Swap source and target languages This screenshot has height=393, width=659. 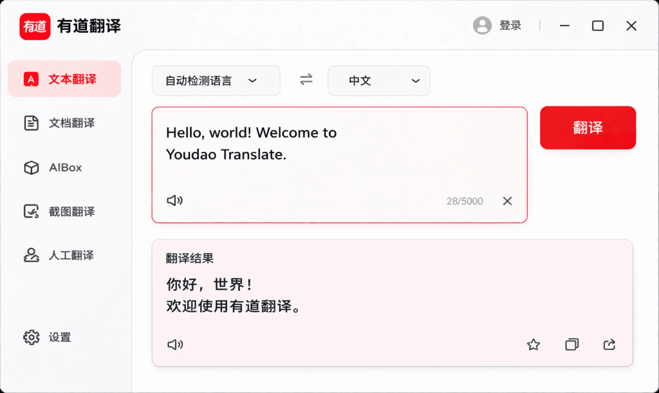click(x=306, y=80)
